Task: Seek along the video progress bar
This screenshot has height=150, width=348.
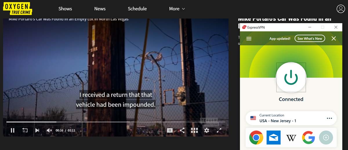Action: coord(116,122)
